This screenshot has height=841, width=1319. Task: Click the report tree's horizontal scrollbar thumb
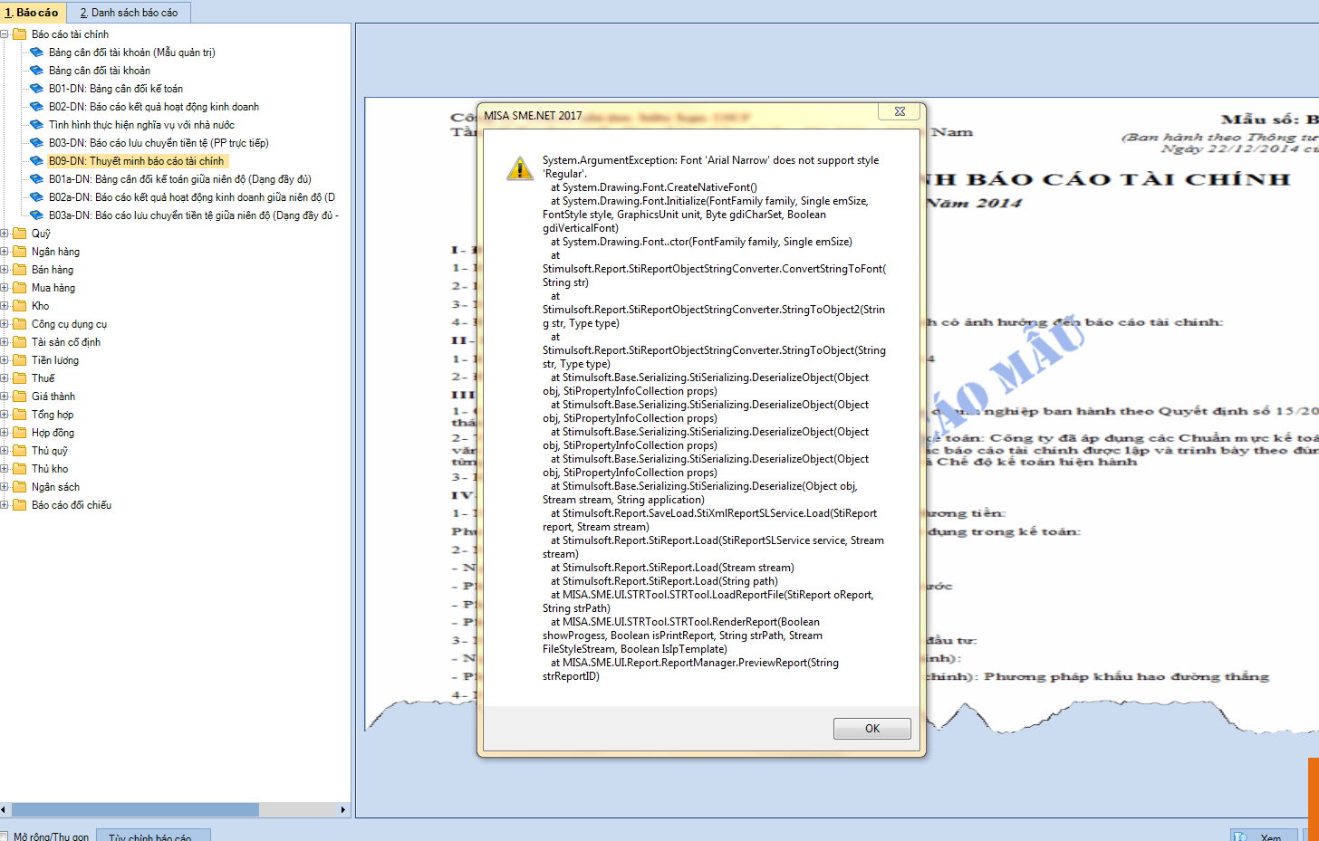click(135, 809)
